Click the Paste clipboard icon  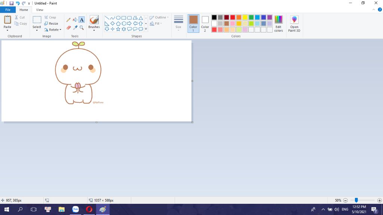point(7,19)
